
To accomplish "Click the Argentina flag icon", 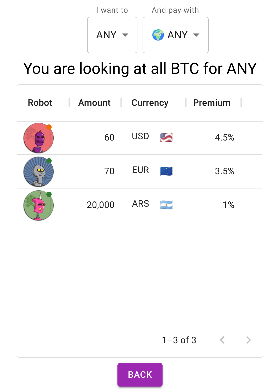I will point(166,205).
